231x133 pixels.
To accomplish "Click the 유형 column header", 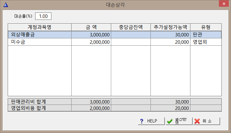I will point(206,27).
